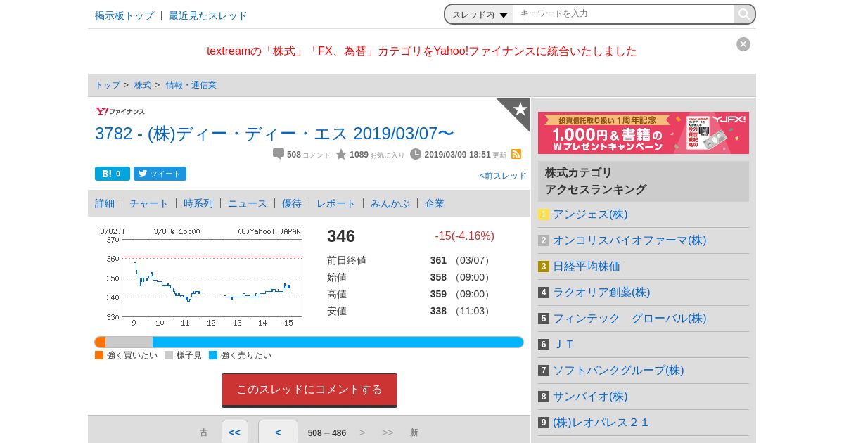Open ranking 1 アンジェス(株)

590,214
